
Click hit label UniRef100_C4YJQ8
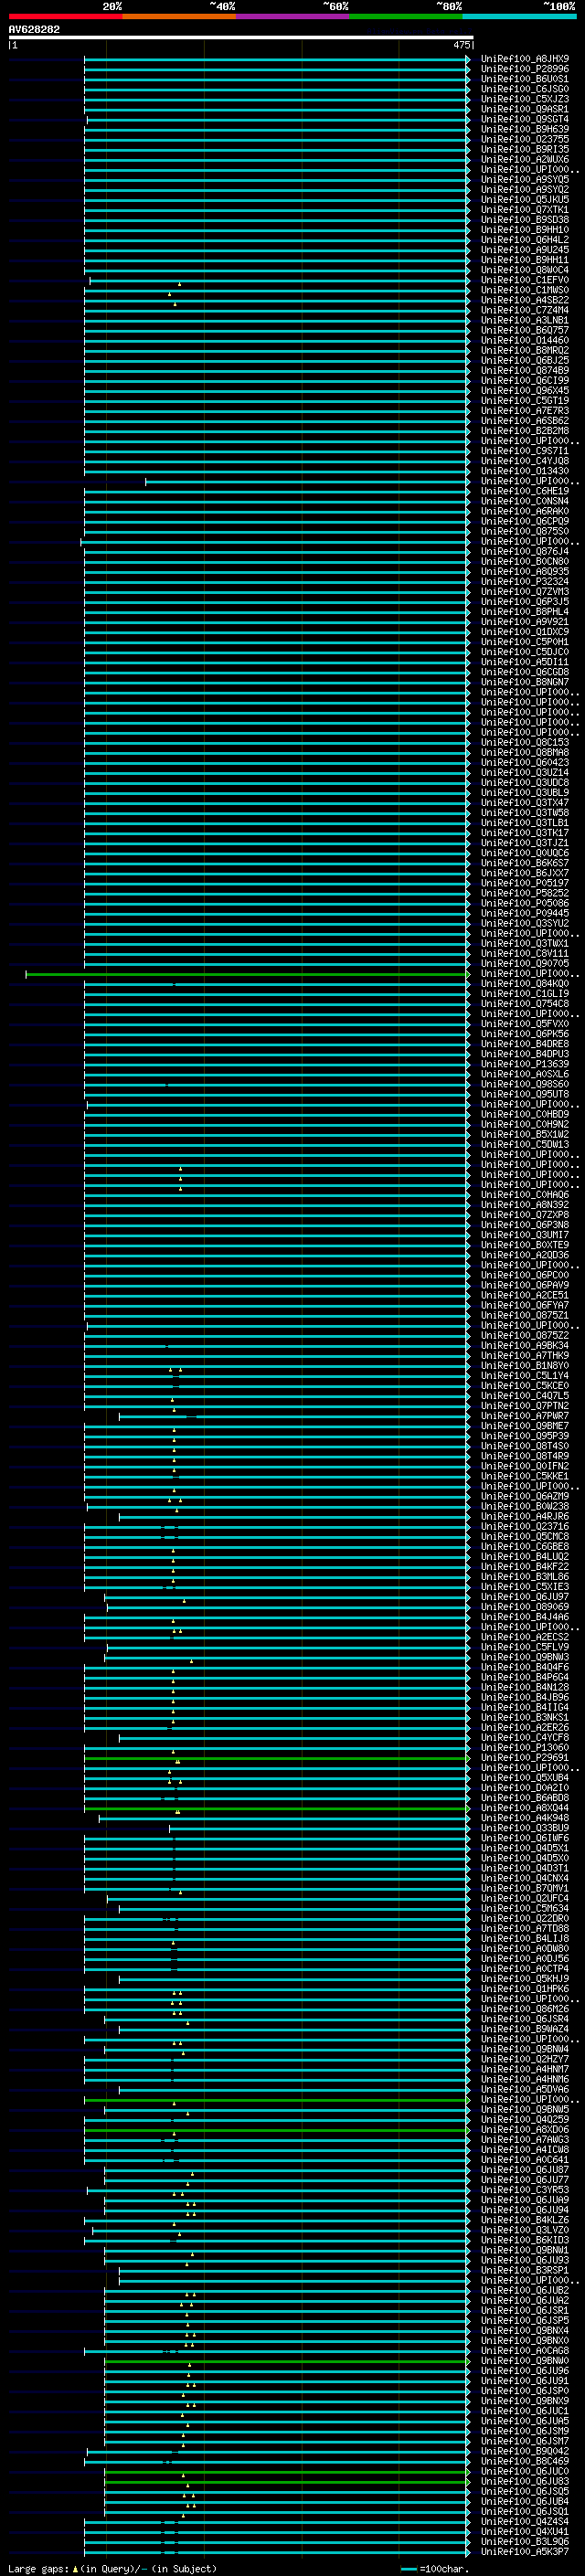click(525, 461)
